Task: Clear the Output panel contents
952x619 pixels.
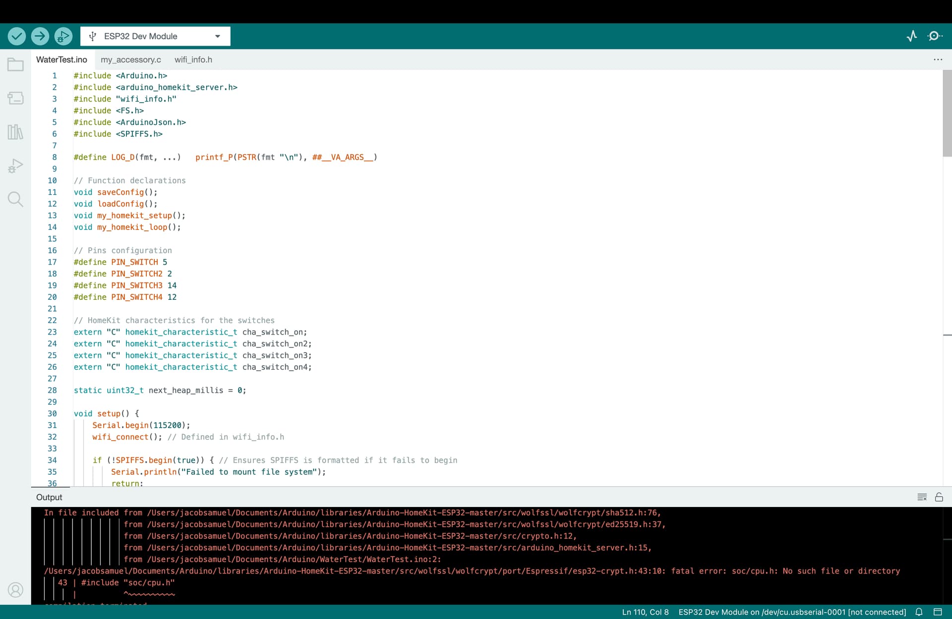Action: pos(922,497)
